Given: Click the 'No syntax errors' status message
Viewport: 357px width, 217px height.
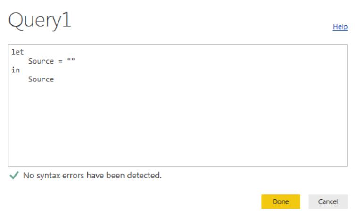Looking at the screenshot, I should (x=92, y=176).
